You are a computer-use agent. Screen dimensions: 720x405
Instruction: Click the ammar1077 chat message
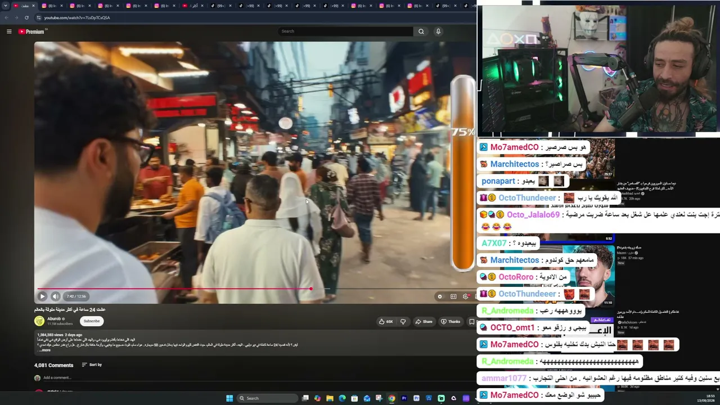point(598,378)
